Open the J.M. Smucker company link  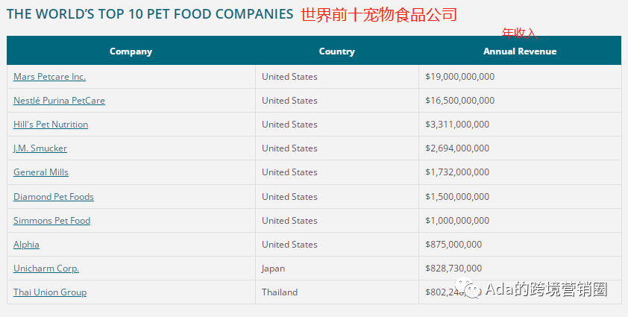click(40, 148)
